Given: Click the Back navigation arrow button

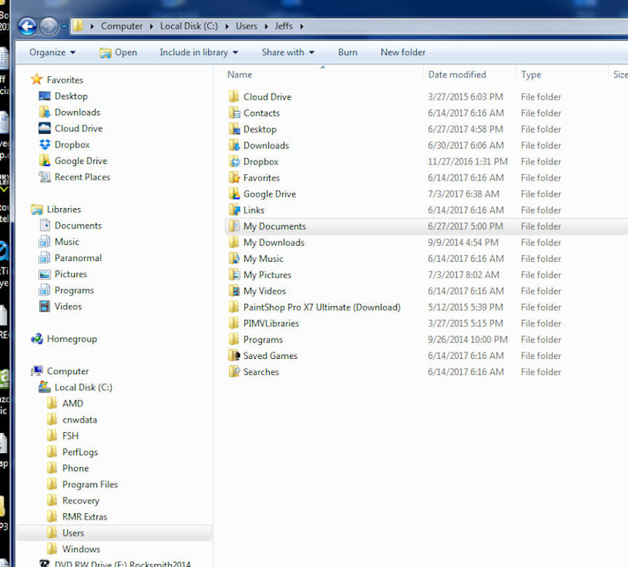Looking at the screenshot, I should click(27, 27).
